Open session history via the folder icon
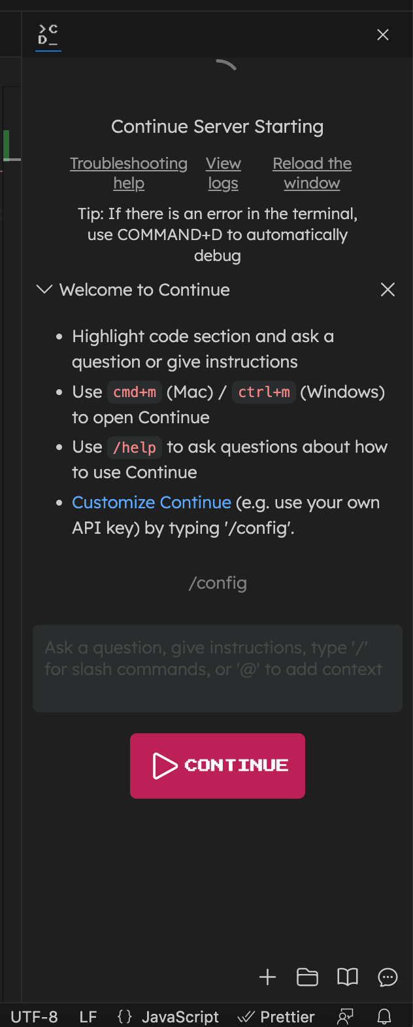Screen dimensions: 413x1027 (307, 977)
